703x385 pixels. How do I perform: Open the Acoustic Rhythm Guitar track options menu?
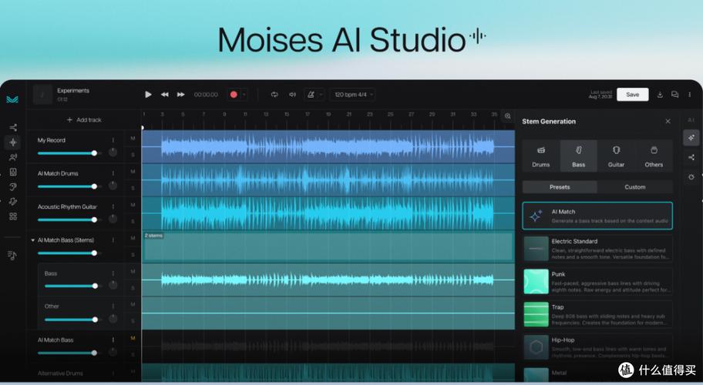113,207
